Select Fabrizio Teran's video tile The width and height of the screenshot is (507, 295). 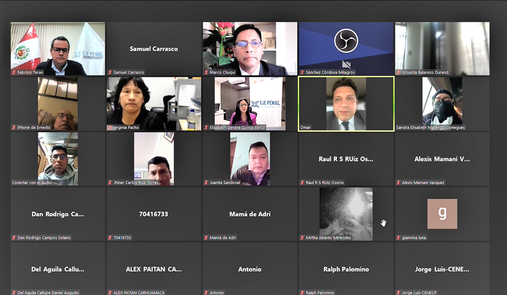click(58, 49)
